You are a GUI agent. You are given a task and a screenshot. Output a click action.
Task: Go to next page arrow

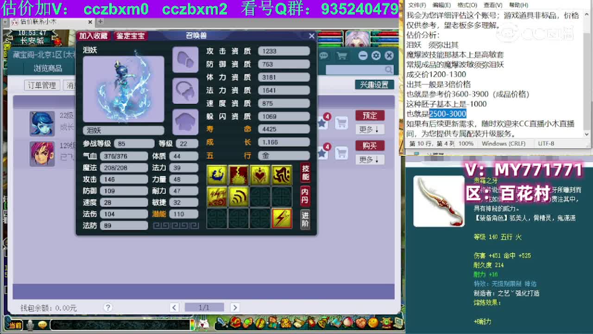coord(234,307)
